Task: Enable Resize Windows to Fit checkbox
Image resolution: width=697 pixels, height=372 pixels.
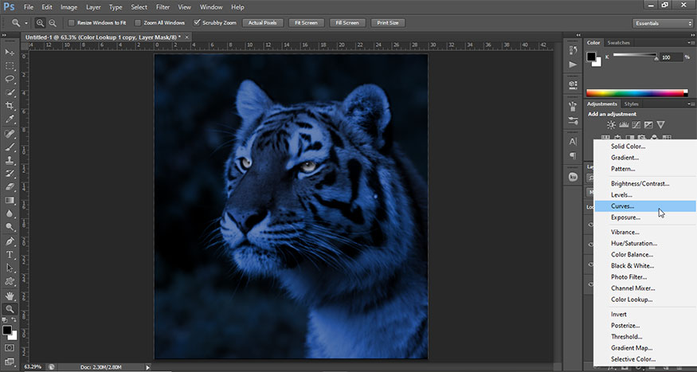Action: coord(71,22)
